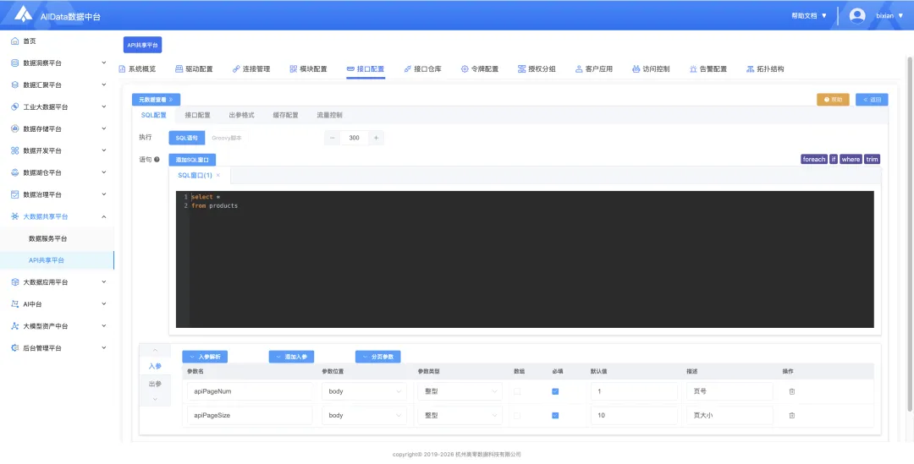Click the page vertical scrollbar
This screenshot has width=914, height=464.
tap(910, 233)
